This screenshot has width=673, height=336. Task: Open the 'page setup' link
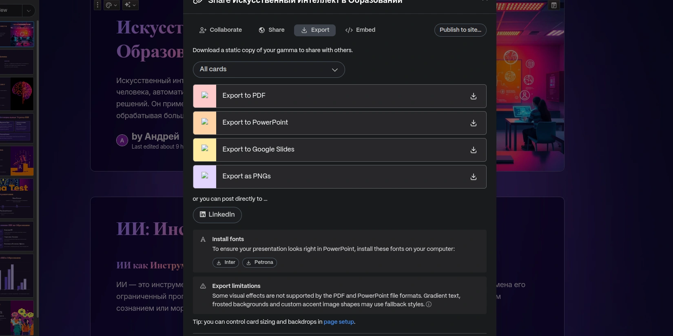pos(339,322)
